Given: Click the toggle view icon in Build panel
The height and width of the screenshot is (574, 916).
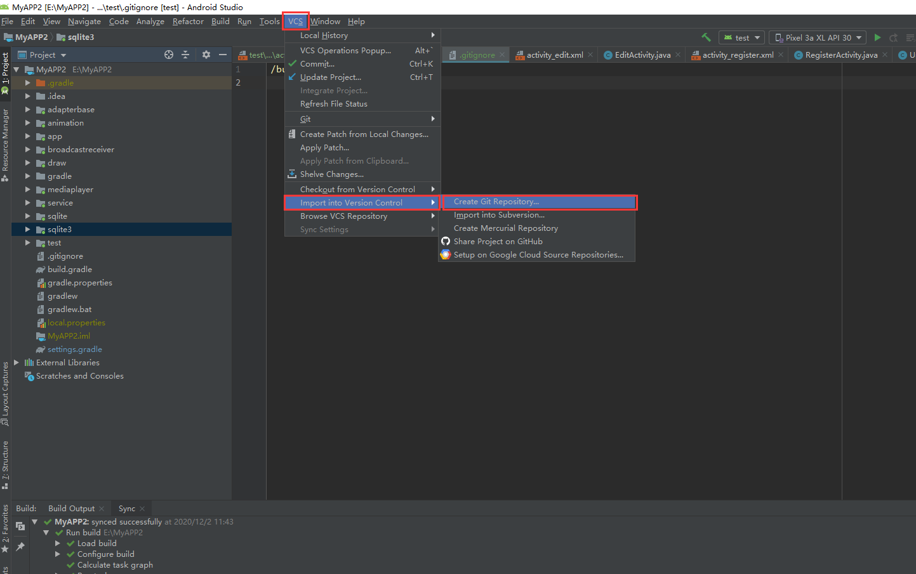Looking at the screenshot, I should [x=20, y=526].
